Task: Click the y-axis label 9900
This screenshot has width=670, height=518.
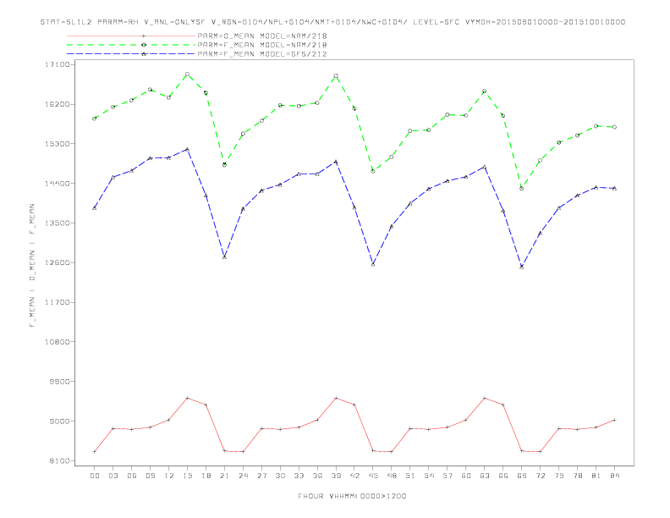Action: click(x=60, y=381)
